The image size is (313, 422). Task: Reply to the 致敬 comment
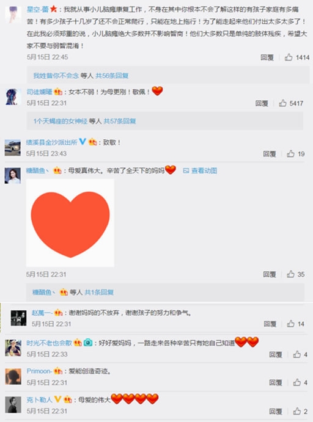pyautogui.click(x=270, y=154)
